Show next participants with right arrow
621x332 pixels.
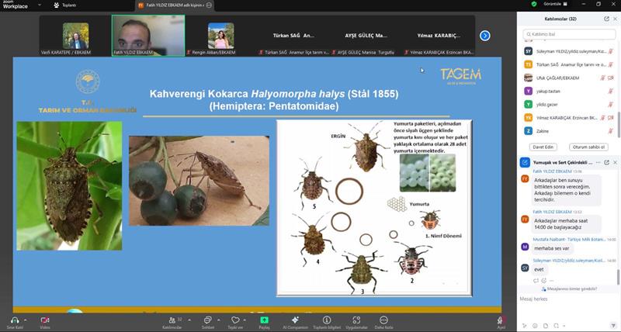[485, 36]
